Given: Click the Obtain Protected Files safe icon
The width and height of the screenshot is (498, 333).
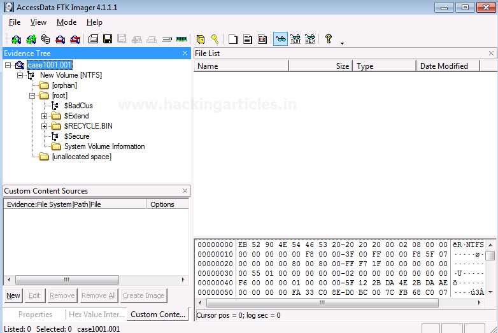Looking at the screenshot, I should click(x=201, y=39).
